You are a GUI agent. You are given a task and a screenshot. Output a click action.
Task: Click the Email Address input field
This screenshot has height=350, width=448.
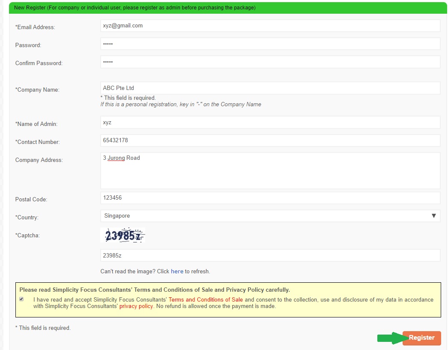click(270, 26)
